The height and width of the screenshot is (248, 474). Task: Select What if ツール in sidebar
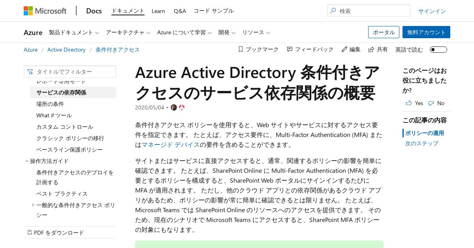[x=54, y=115]
